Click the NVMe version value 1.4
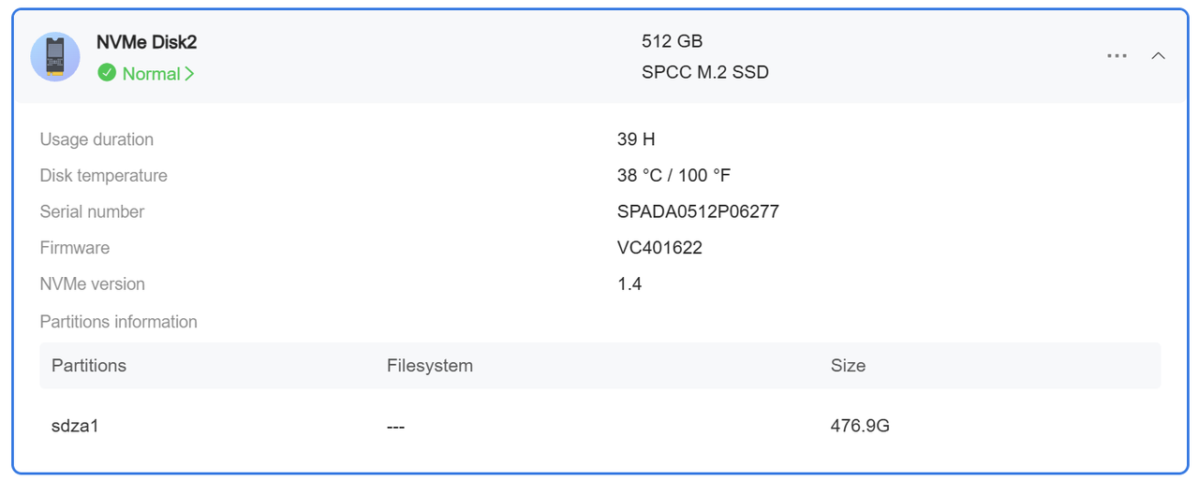 [629, 284]
